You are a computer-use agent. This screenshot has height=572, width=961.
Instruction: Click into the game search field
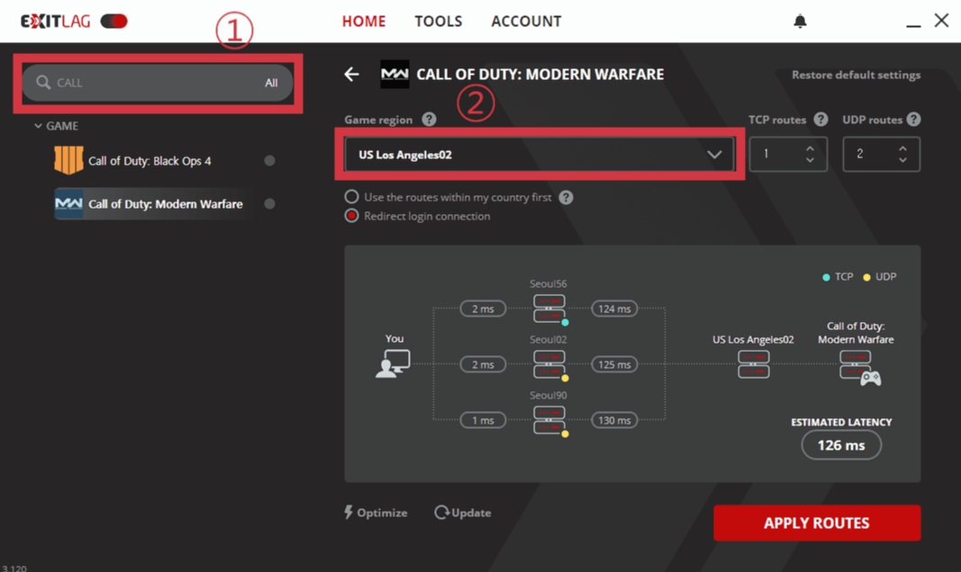(158, 83)
